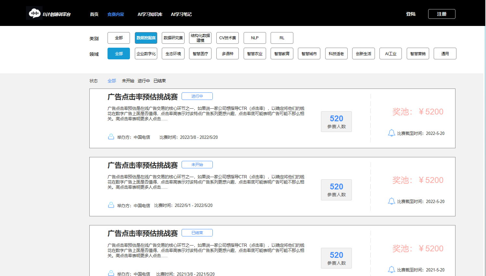Click the B计划培训平台 logo icon
This screenshot has width=486, height=276.
click(34, 13)
